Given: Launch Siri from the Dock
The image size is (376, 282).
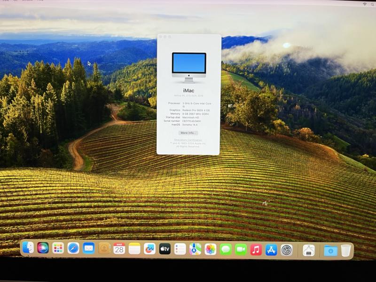Looking at the screenshot, I should [x=43, y=248].
